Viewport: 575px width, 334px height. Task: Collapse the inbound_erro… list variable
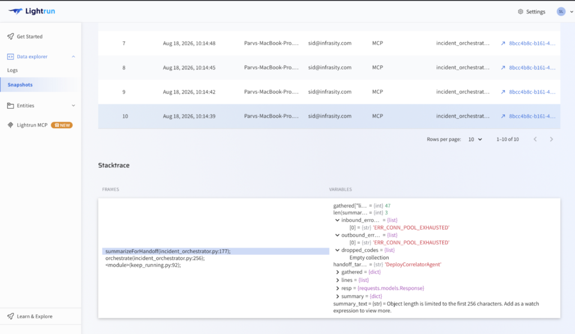[337, 220]
